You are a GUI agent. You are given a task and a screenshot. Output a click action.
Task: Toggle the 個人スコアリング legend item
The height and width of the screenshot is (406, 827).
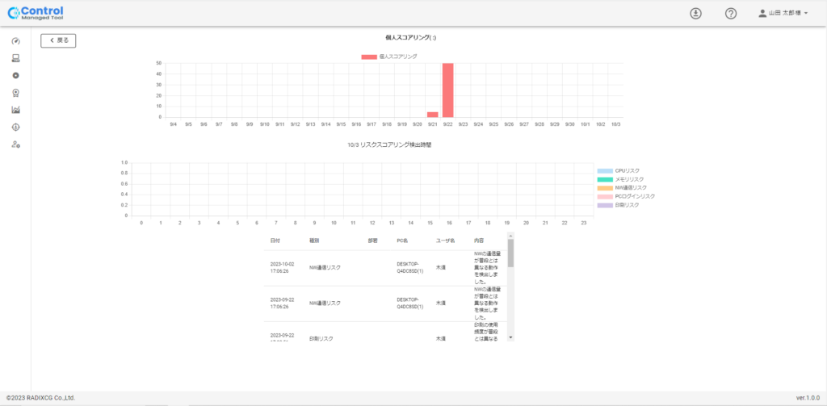coord(389,57)
